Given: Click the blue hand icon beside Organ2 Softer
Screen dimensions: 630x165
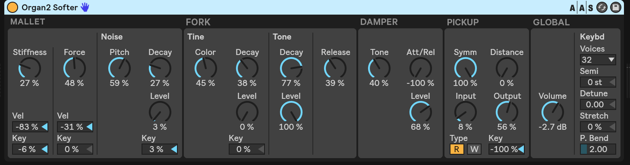Looking at the screenshot, I should pyautogui.click(x=85, y=7).
